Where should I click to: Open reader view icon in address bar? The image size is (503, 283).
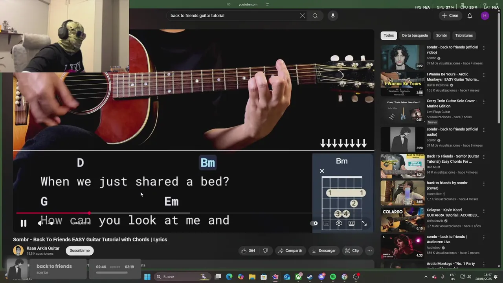point(229,4)
